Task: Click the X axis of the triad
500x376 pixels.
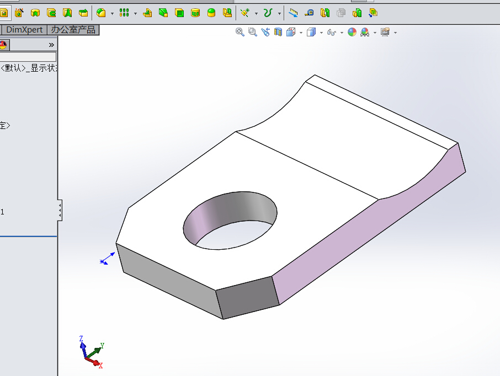Action: [95, 363]
